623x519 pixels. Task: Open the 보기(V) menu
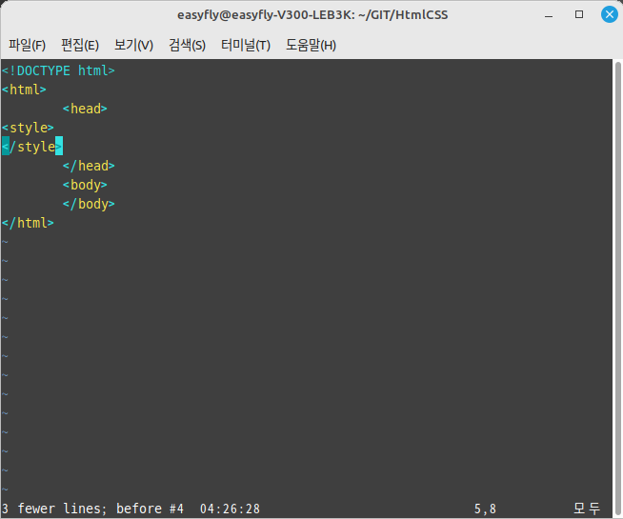(x=133, y=45)
